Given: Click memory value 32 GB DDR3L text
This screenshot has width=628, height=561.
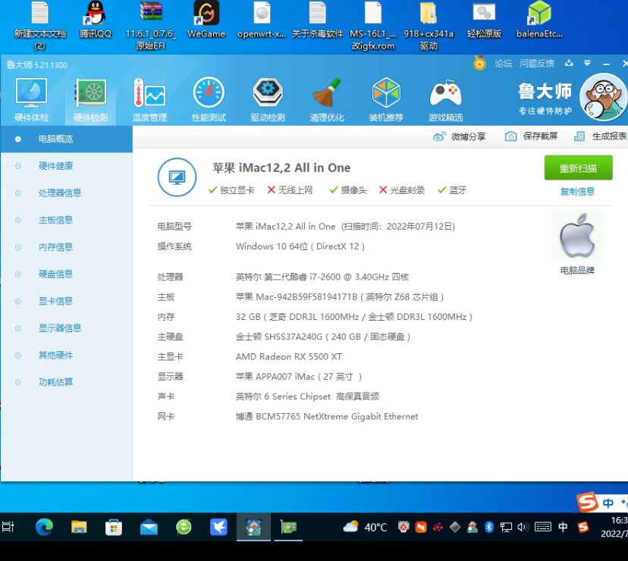Looking at the screenshot, I should 354,317.
